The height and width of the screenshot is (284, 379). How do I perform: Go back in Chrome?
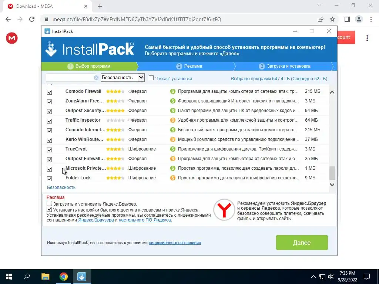pyautogui.click(x=8, y=19)
